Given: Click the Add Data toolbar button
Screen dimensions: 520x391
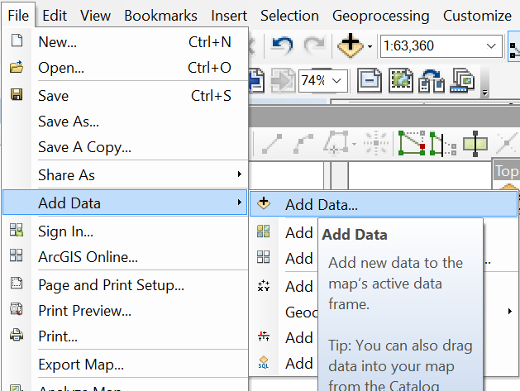Looking at the screenshot, I should pos(351,45).
